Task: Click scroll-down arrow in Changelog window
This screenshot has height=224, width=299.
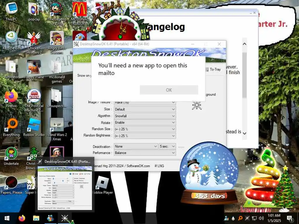Action: (244, 133)
